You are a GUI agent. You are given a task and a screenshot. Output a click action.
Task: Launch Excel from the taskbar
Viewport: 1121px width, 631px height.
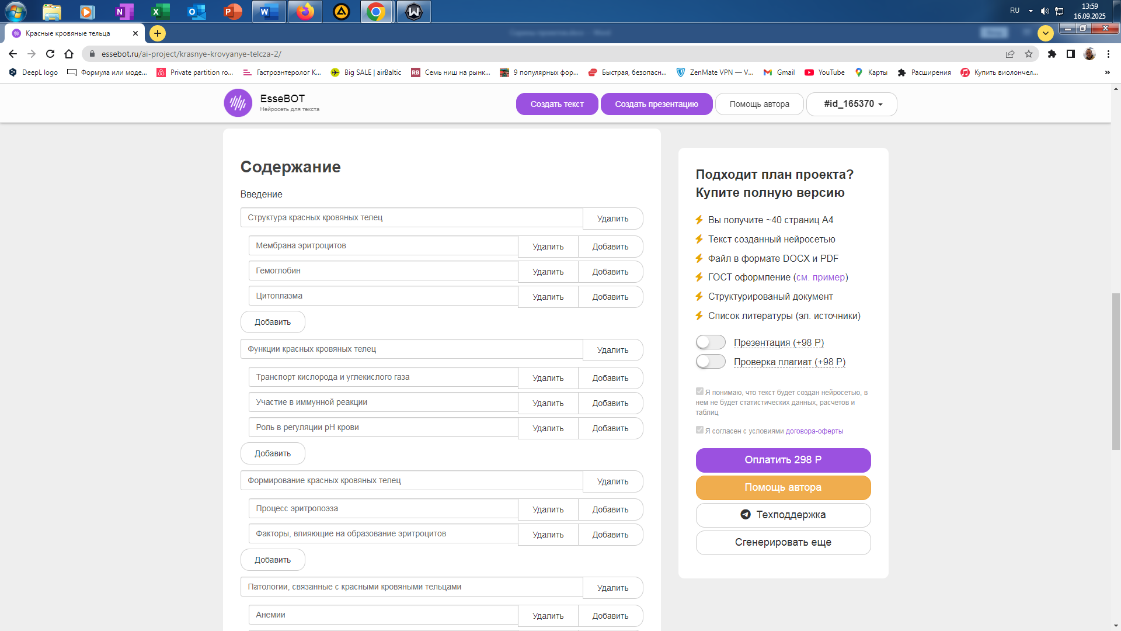coord(159,11)
